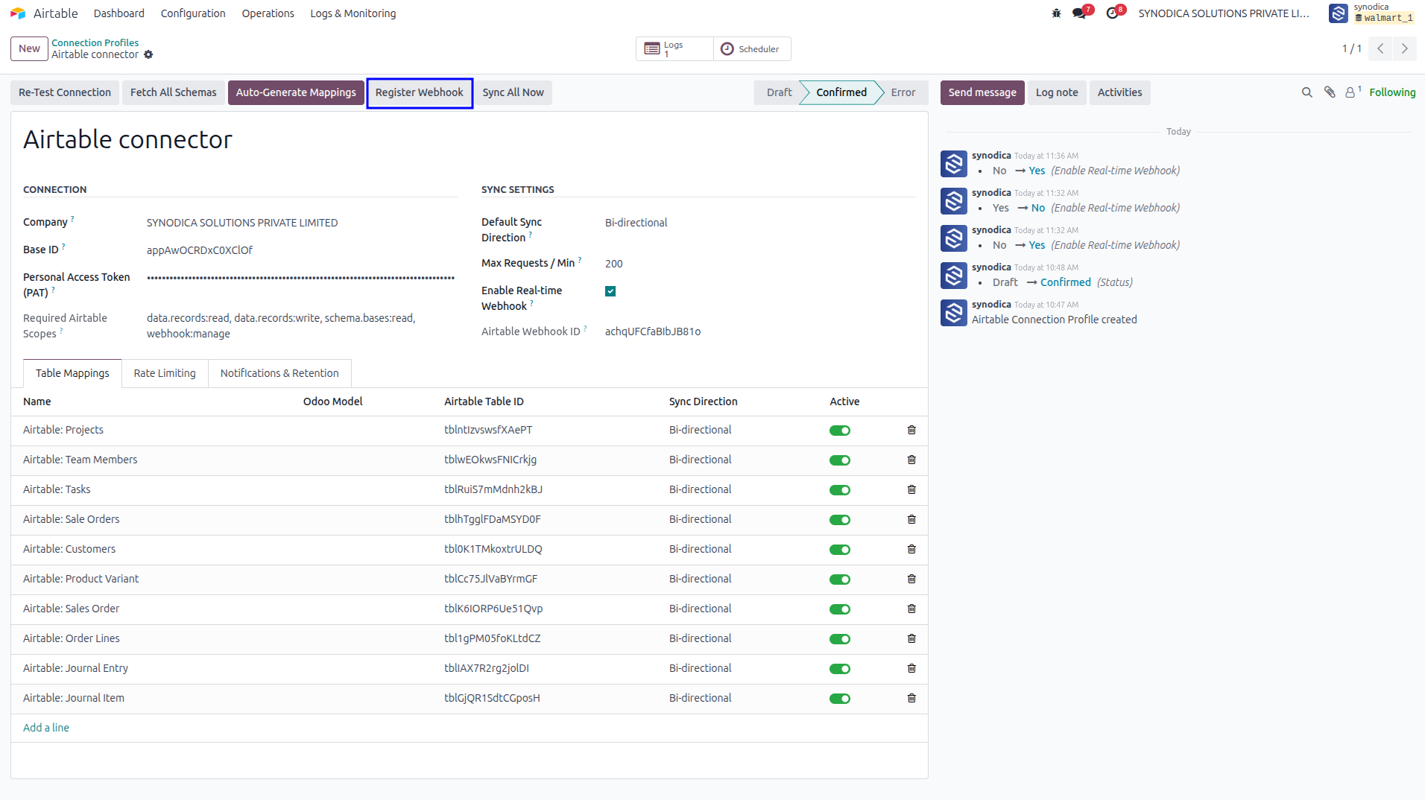
Task: Switch to the Rate Limiting tab
Action: click(165, 373)
